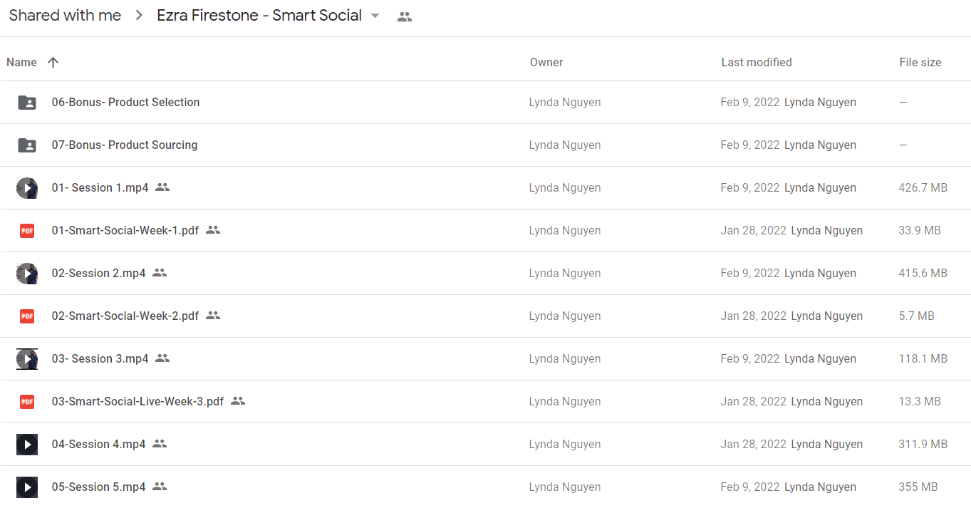Sort by the File size column header
Image resolution: width=971 pixels, height=508 pixels.
click(x=920, y=63)
